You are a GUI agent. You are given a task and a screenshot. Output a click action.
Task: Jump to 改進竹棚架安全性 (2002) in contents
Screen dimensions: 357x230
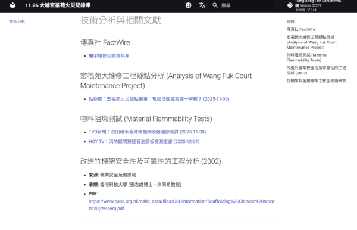[x=317, y=70]
